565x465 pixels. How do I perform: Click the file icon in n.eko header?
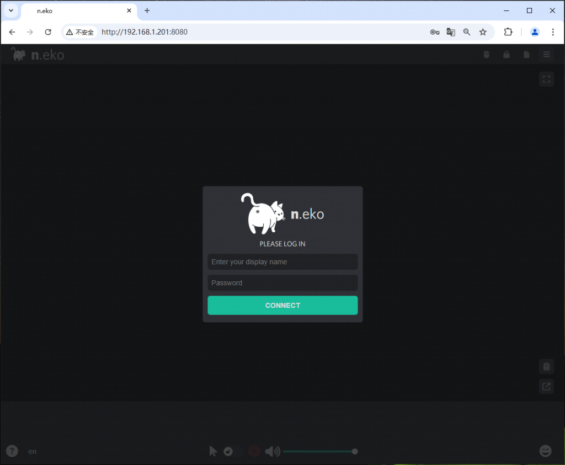526,55
